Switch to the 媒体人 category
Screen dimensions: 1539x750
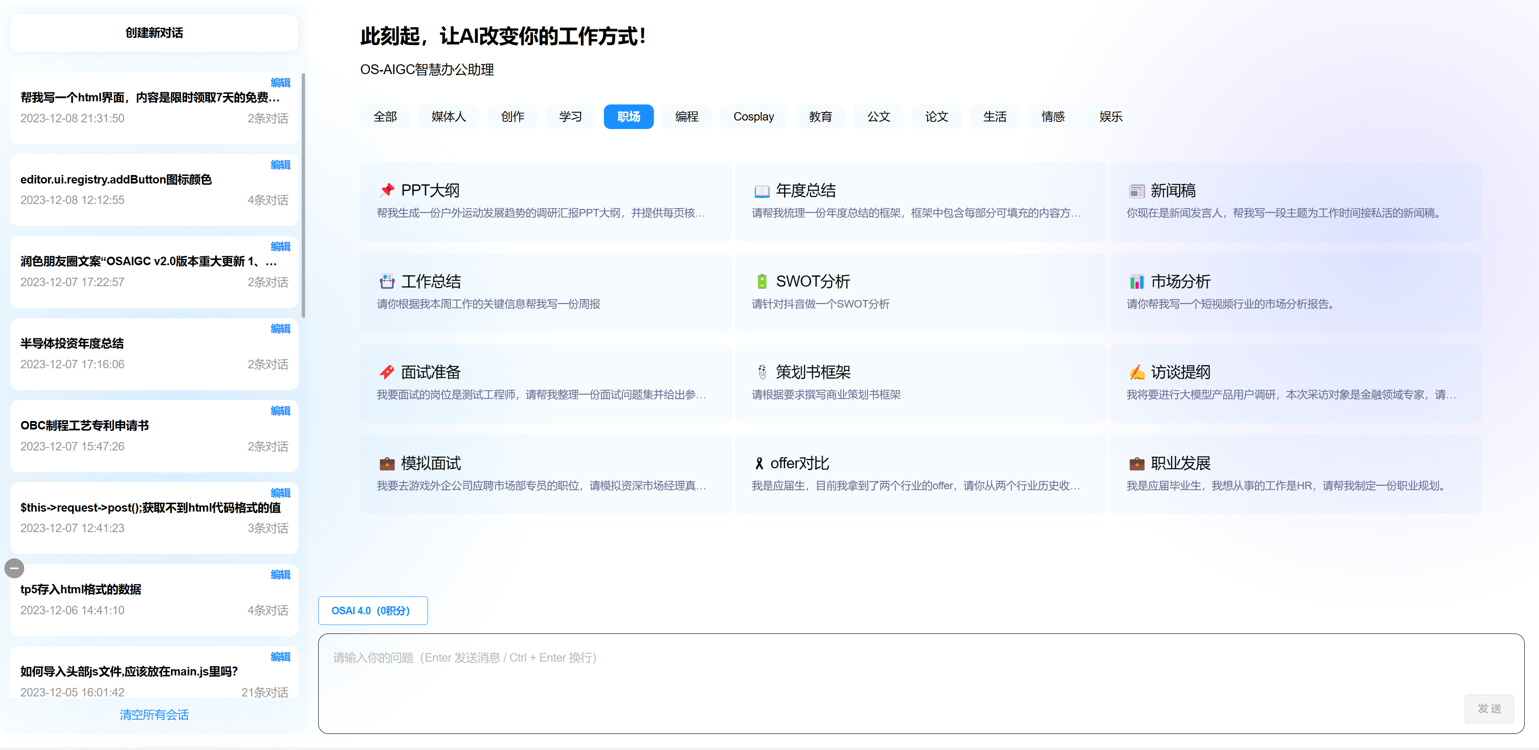[x=448, y=117]
